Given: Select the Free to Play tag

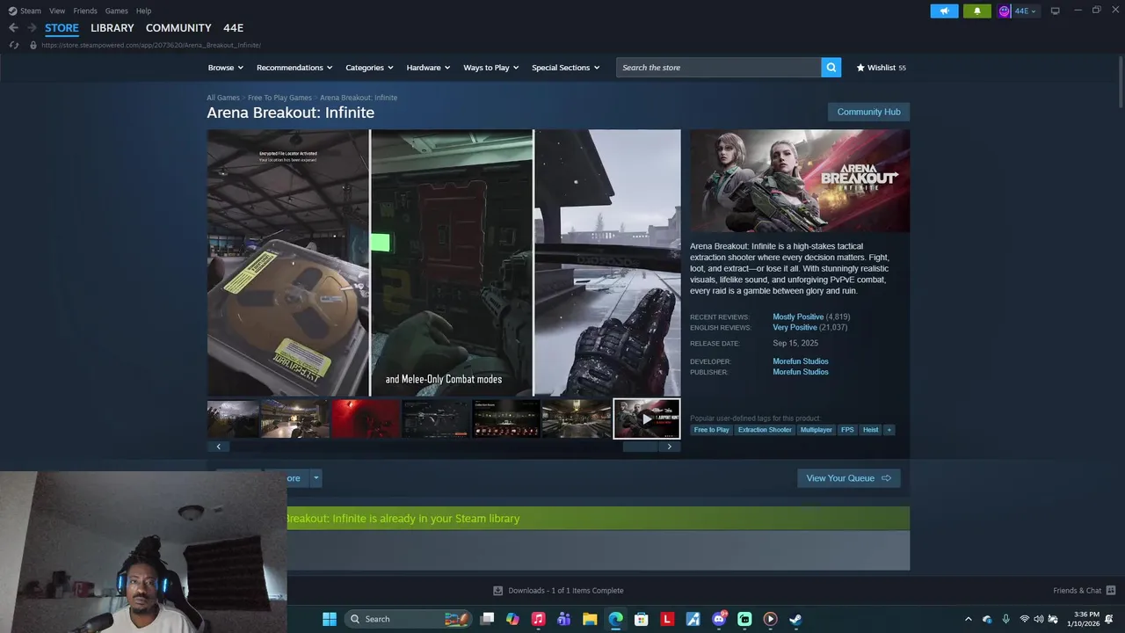Looking at the screenshot, I should tap(712, 430).
